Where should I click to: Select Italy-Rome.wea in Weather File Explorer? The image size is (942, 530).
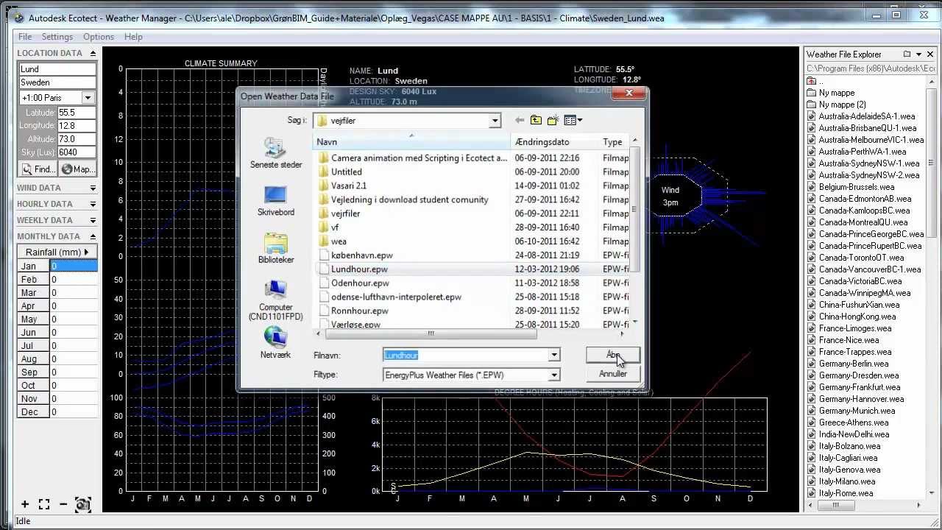[x=846, y=493]
